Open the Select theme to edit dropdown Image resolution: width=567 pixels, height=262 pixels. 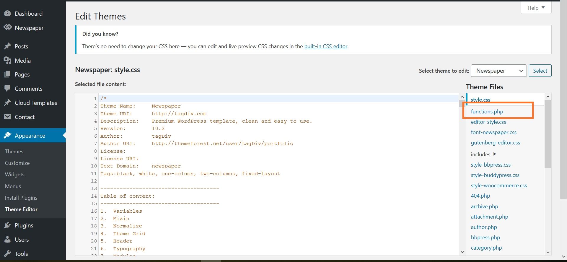(x=499, y=71)
